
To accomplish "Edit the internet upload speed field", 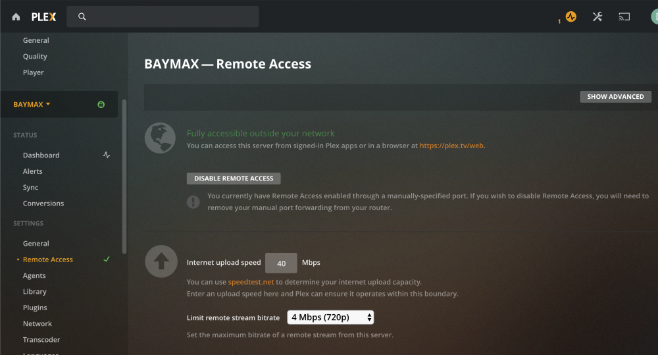I will (x=281, y=263).
